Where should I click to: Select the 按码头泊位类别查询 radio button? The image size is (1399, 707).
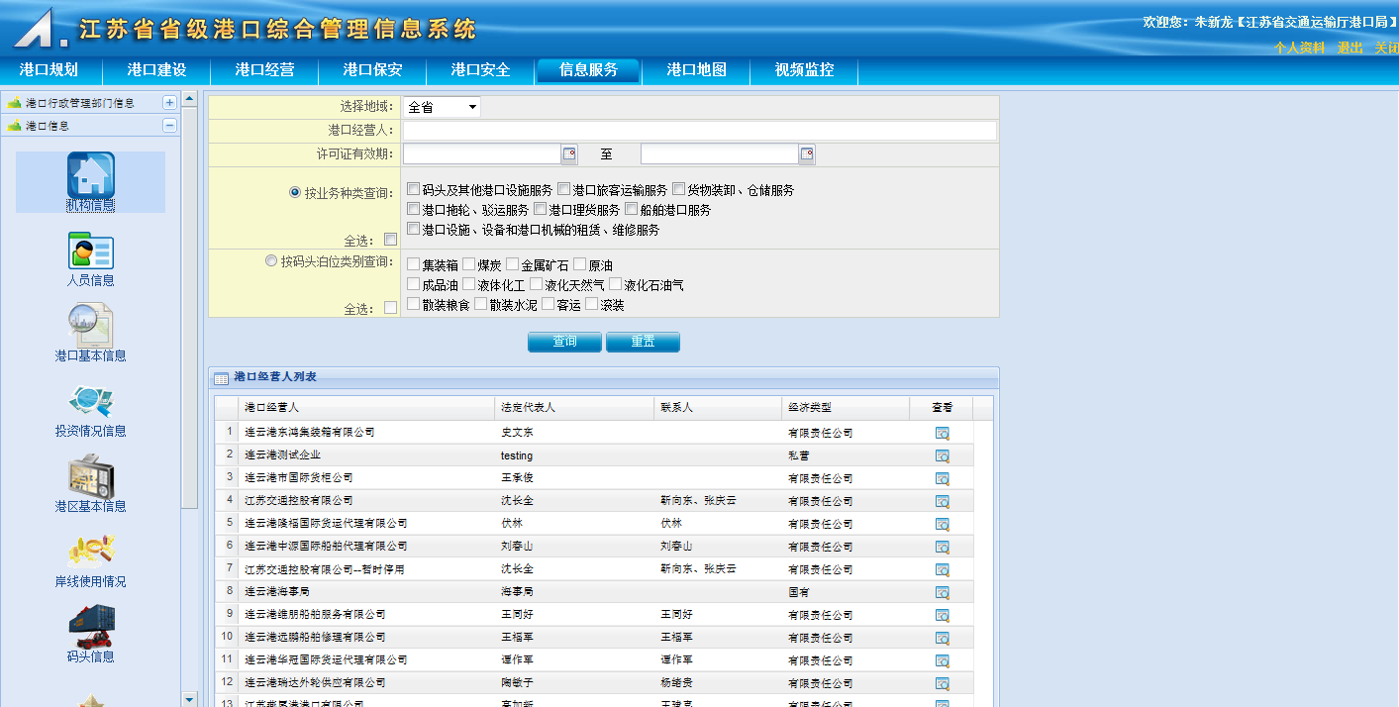[271, 261]
